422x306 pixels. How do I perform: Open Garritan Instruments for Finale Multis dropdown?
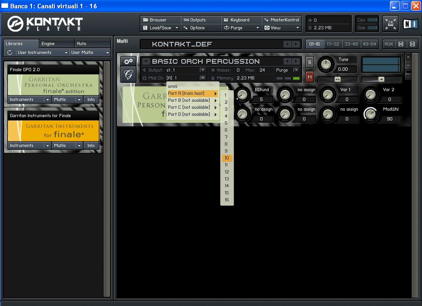pos(67,146)
